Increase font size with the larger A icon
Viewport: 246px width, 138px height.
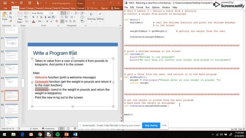tap(47, 21)
